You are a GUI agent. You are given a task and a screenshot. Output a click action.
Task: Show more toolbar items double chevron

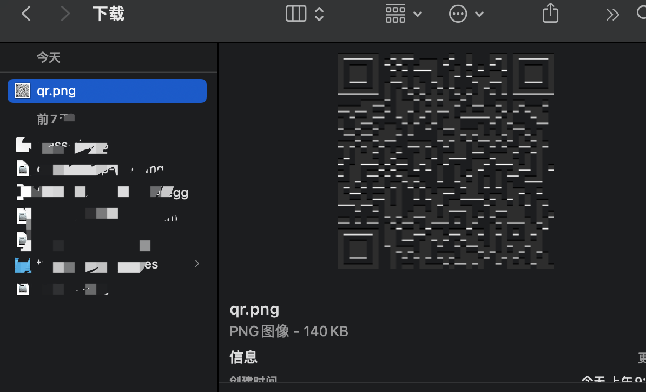point(612,15)
